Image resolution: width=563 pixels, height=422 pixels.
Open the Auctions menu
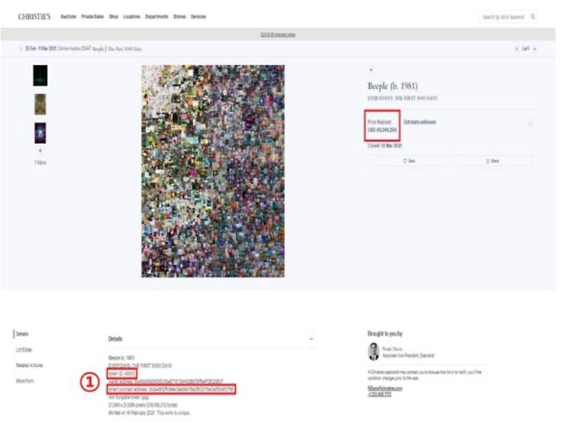[68, 16]
